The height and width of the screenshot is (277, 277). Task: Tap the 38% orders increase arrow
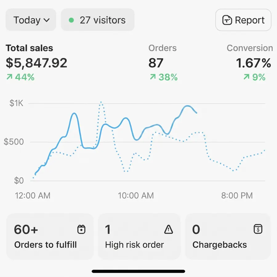click(153, 77)
